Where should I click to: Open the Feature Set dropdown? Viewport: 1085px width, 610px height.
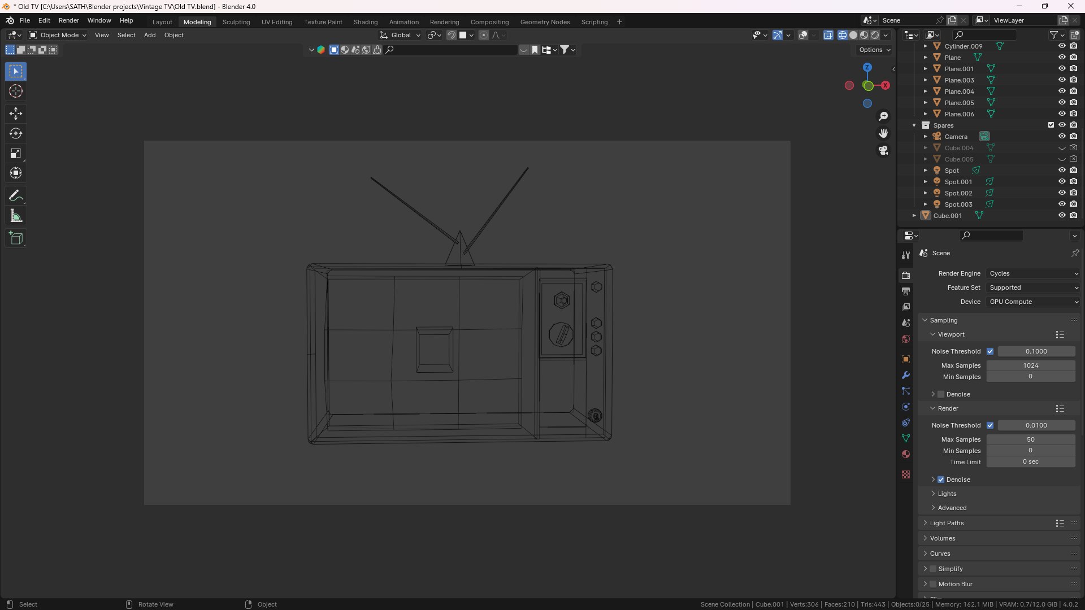(1033, 287)
